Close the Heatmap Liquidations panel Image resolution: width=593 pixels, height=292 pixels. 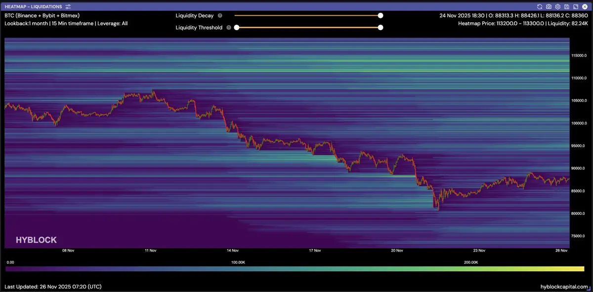point(584,7)
